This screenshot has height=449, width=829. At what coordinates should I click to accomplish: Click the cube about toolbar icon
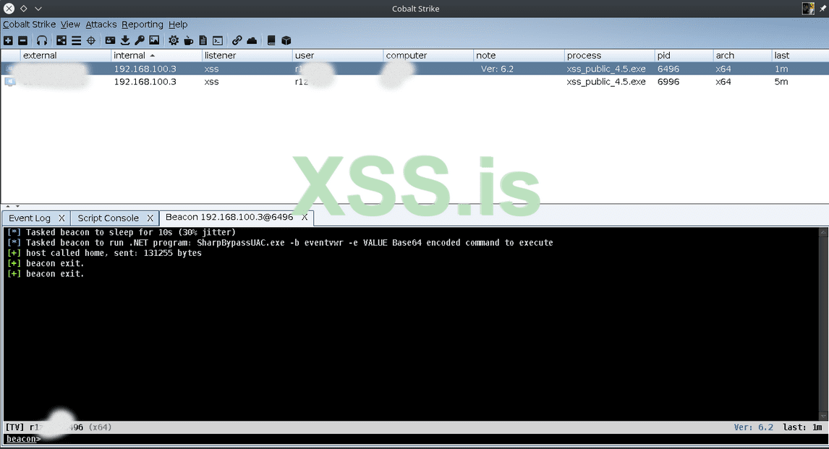point(286,40)
